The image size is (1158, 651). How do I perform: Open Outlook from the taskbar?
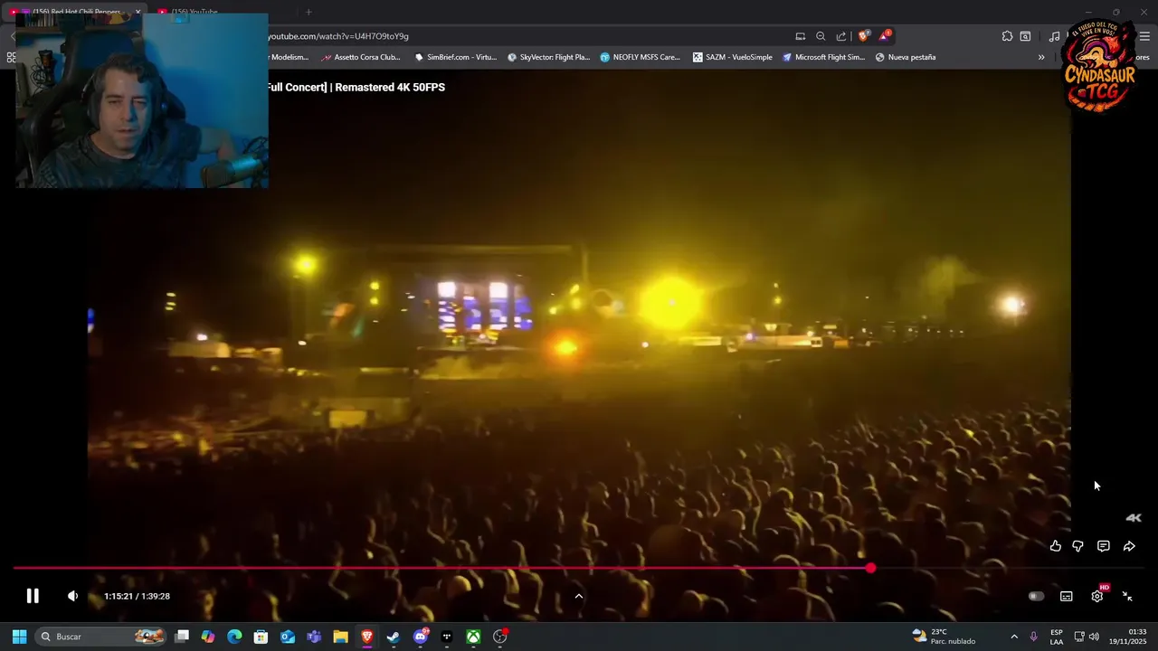point(288,637)
